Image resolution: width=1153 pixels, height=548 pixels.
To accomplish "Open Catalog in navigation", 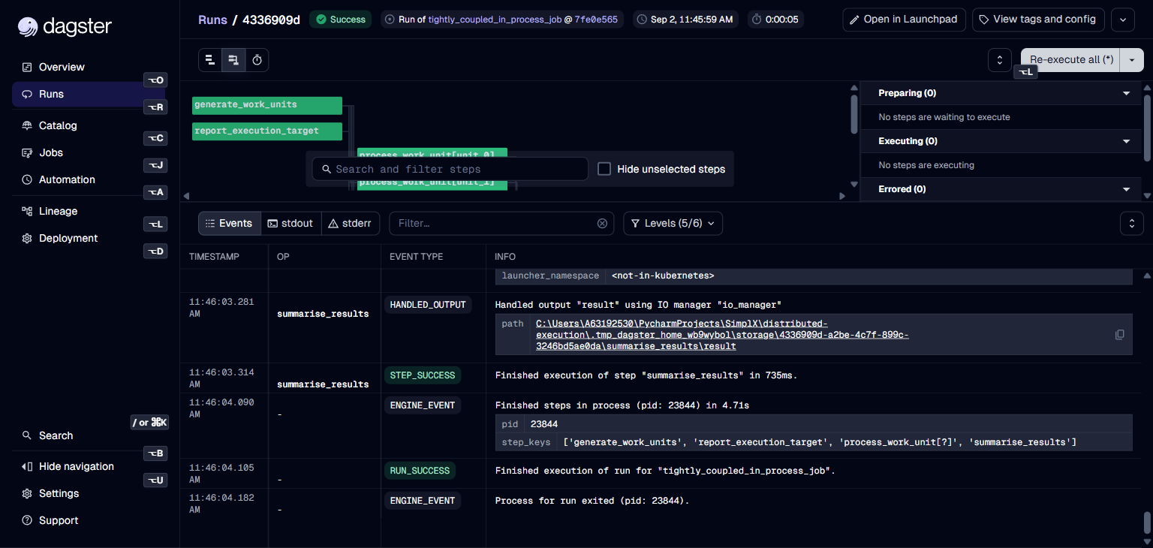I will point(58,125).
